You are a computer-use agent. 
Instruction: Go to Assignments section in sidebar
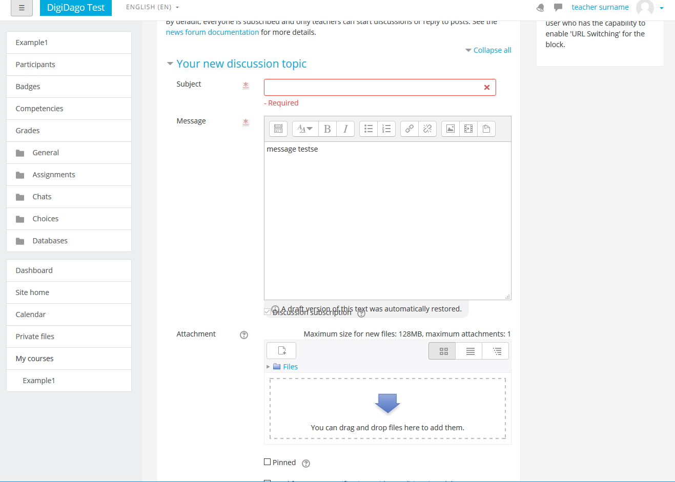[69, 175]
